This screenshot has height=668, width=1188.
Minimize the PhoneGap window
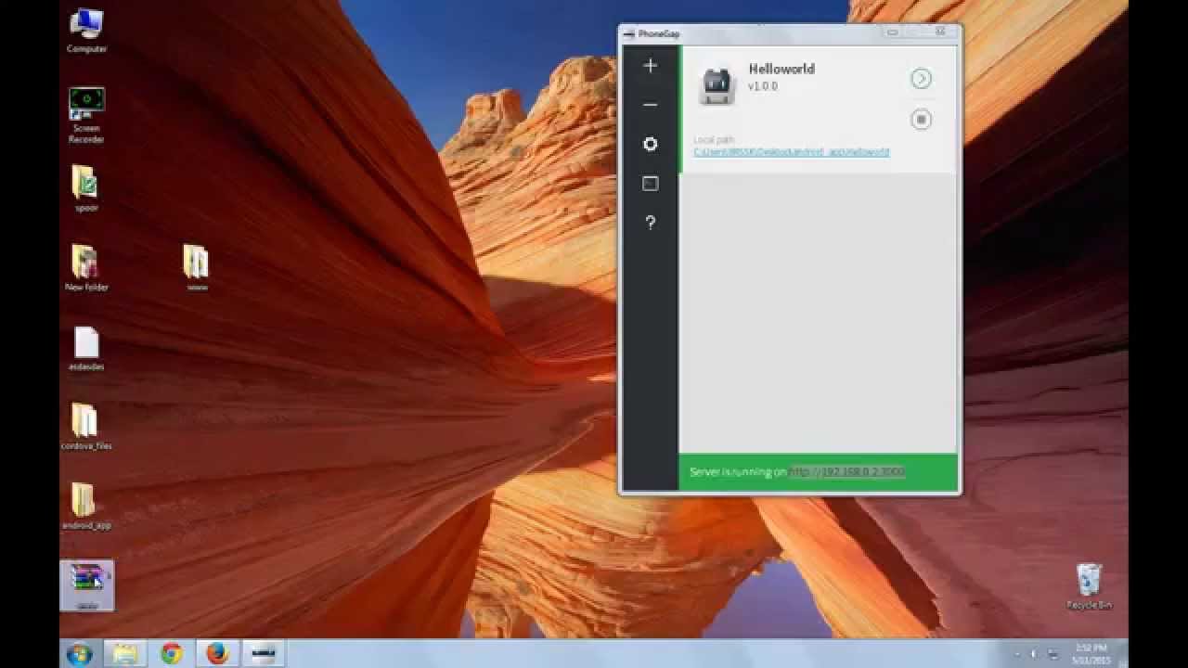click(893, 32)
